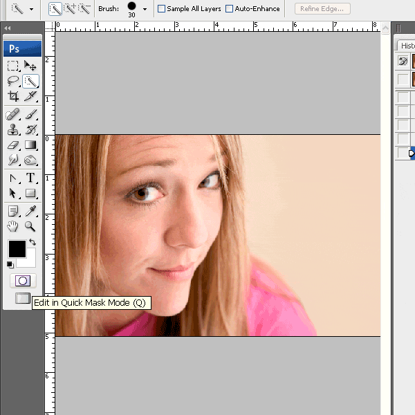The height and width of the screenshot is (415, 415).
Task: Choose New selection mode in options bar
Action: click(55, 9)
